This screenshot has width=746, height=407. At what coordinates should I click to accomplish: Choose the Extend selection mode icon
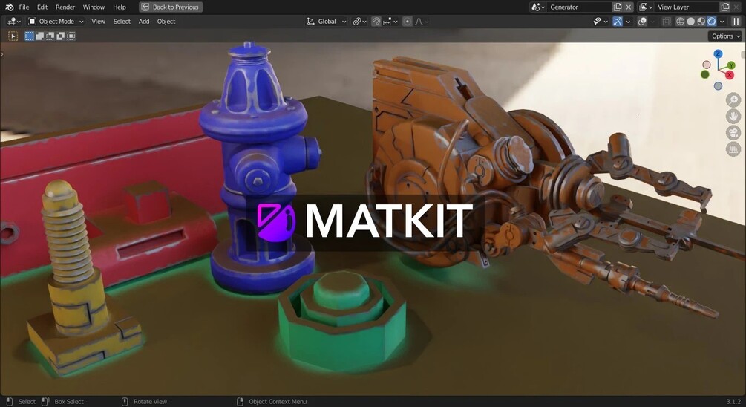click(40, 36)
